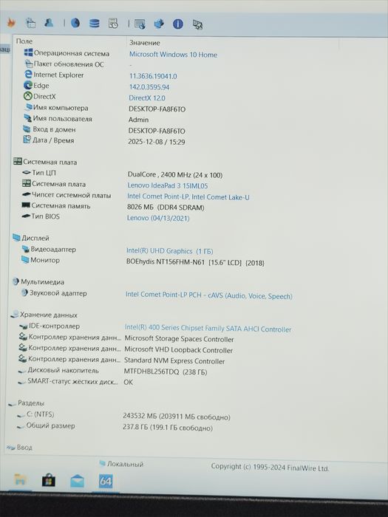
Task: Click the Copyright FinalWire Ltd. status text
Action: tap(270, 468)
